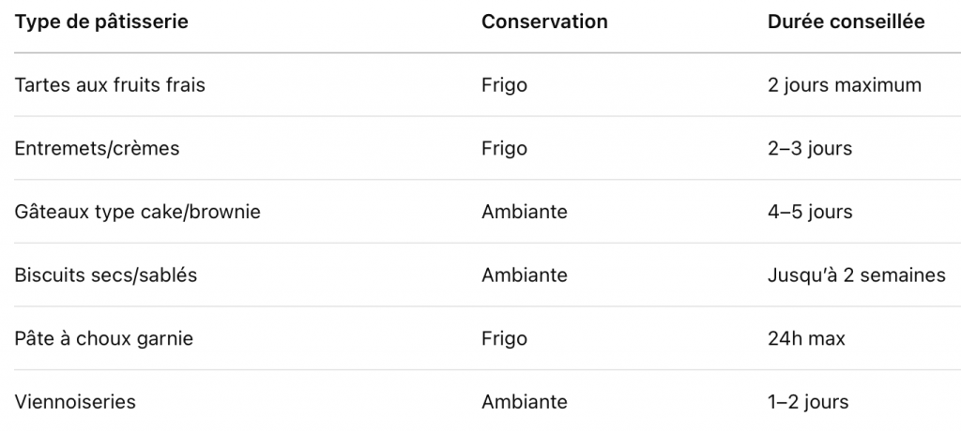Viewport: 961px width, 431px height.
Task: Click "Ambiante" in the Viennoiseries row
Action: (525, 402)
